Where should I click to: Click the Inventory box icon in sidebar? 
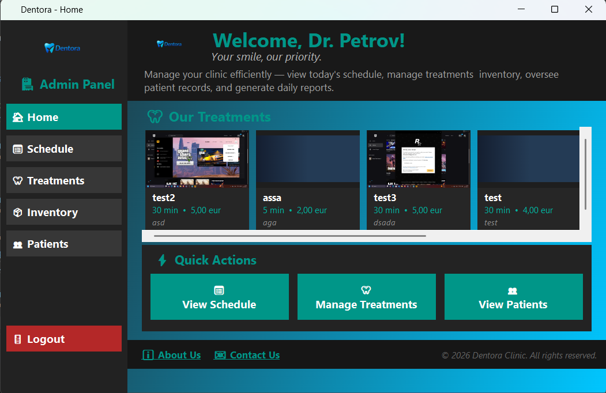tap(17, 213)
